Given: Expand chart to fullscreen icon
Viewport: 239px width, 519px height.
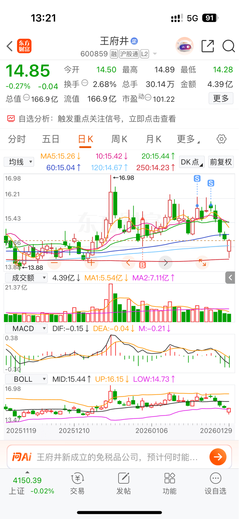Looking at the screenshot, I should (x=202, y=263).
